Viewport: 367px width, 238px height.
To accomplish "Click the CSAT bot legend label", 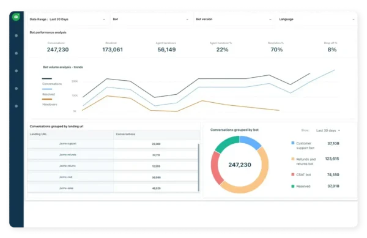I will 303,174.
